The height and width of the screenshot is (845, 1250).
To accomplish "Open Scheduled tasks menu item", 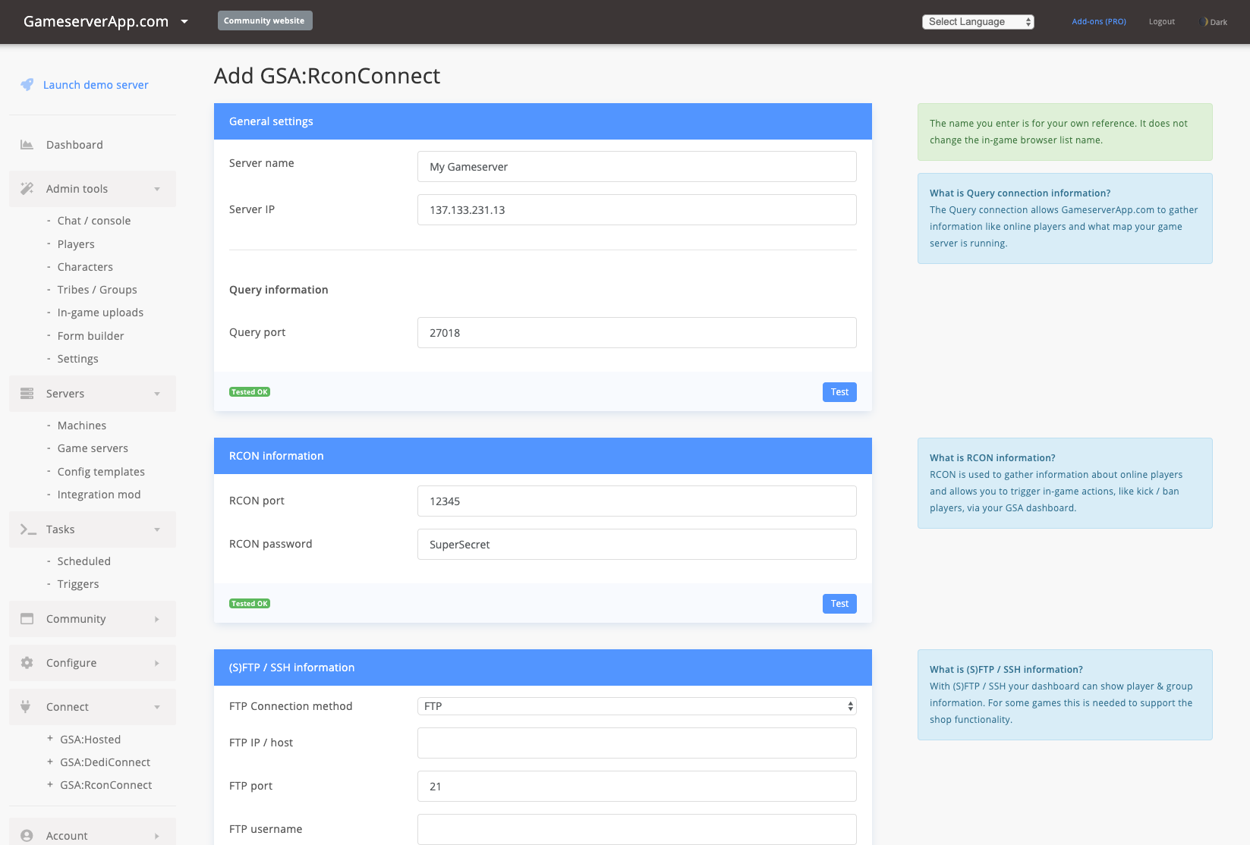I will [x=83, y=561].
